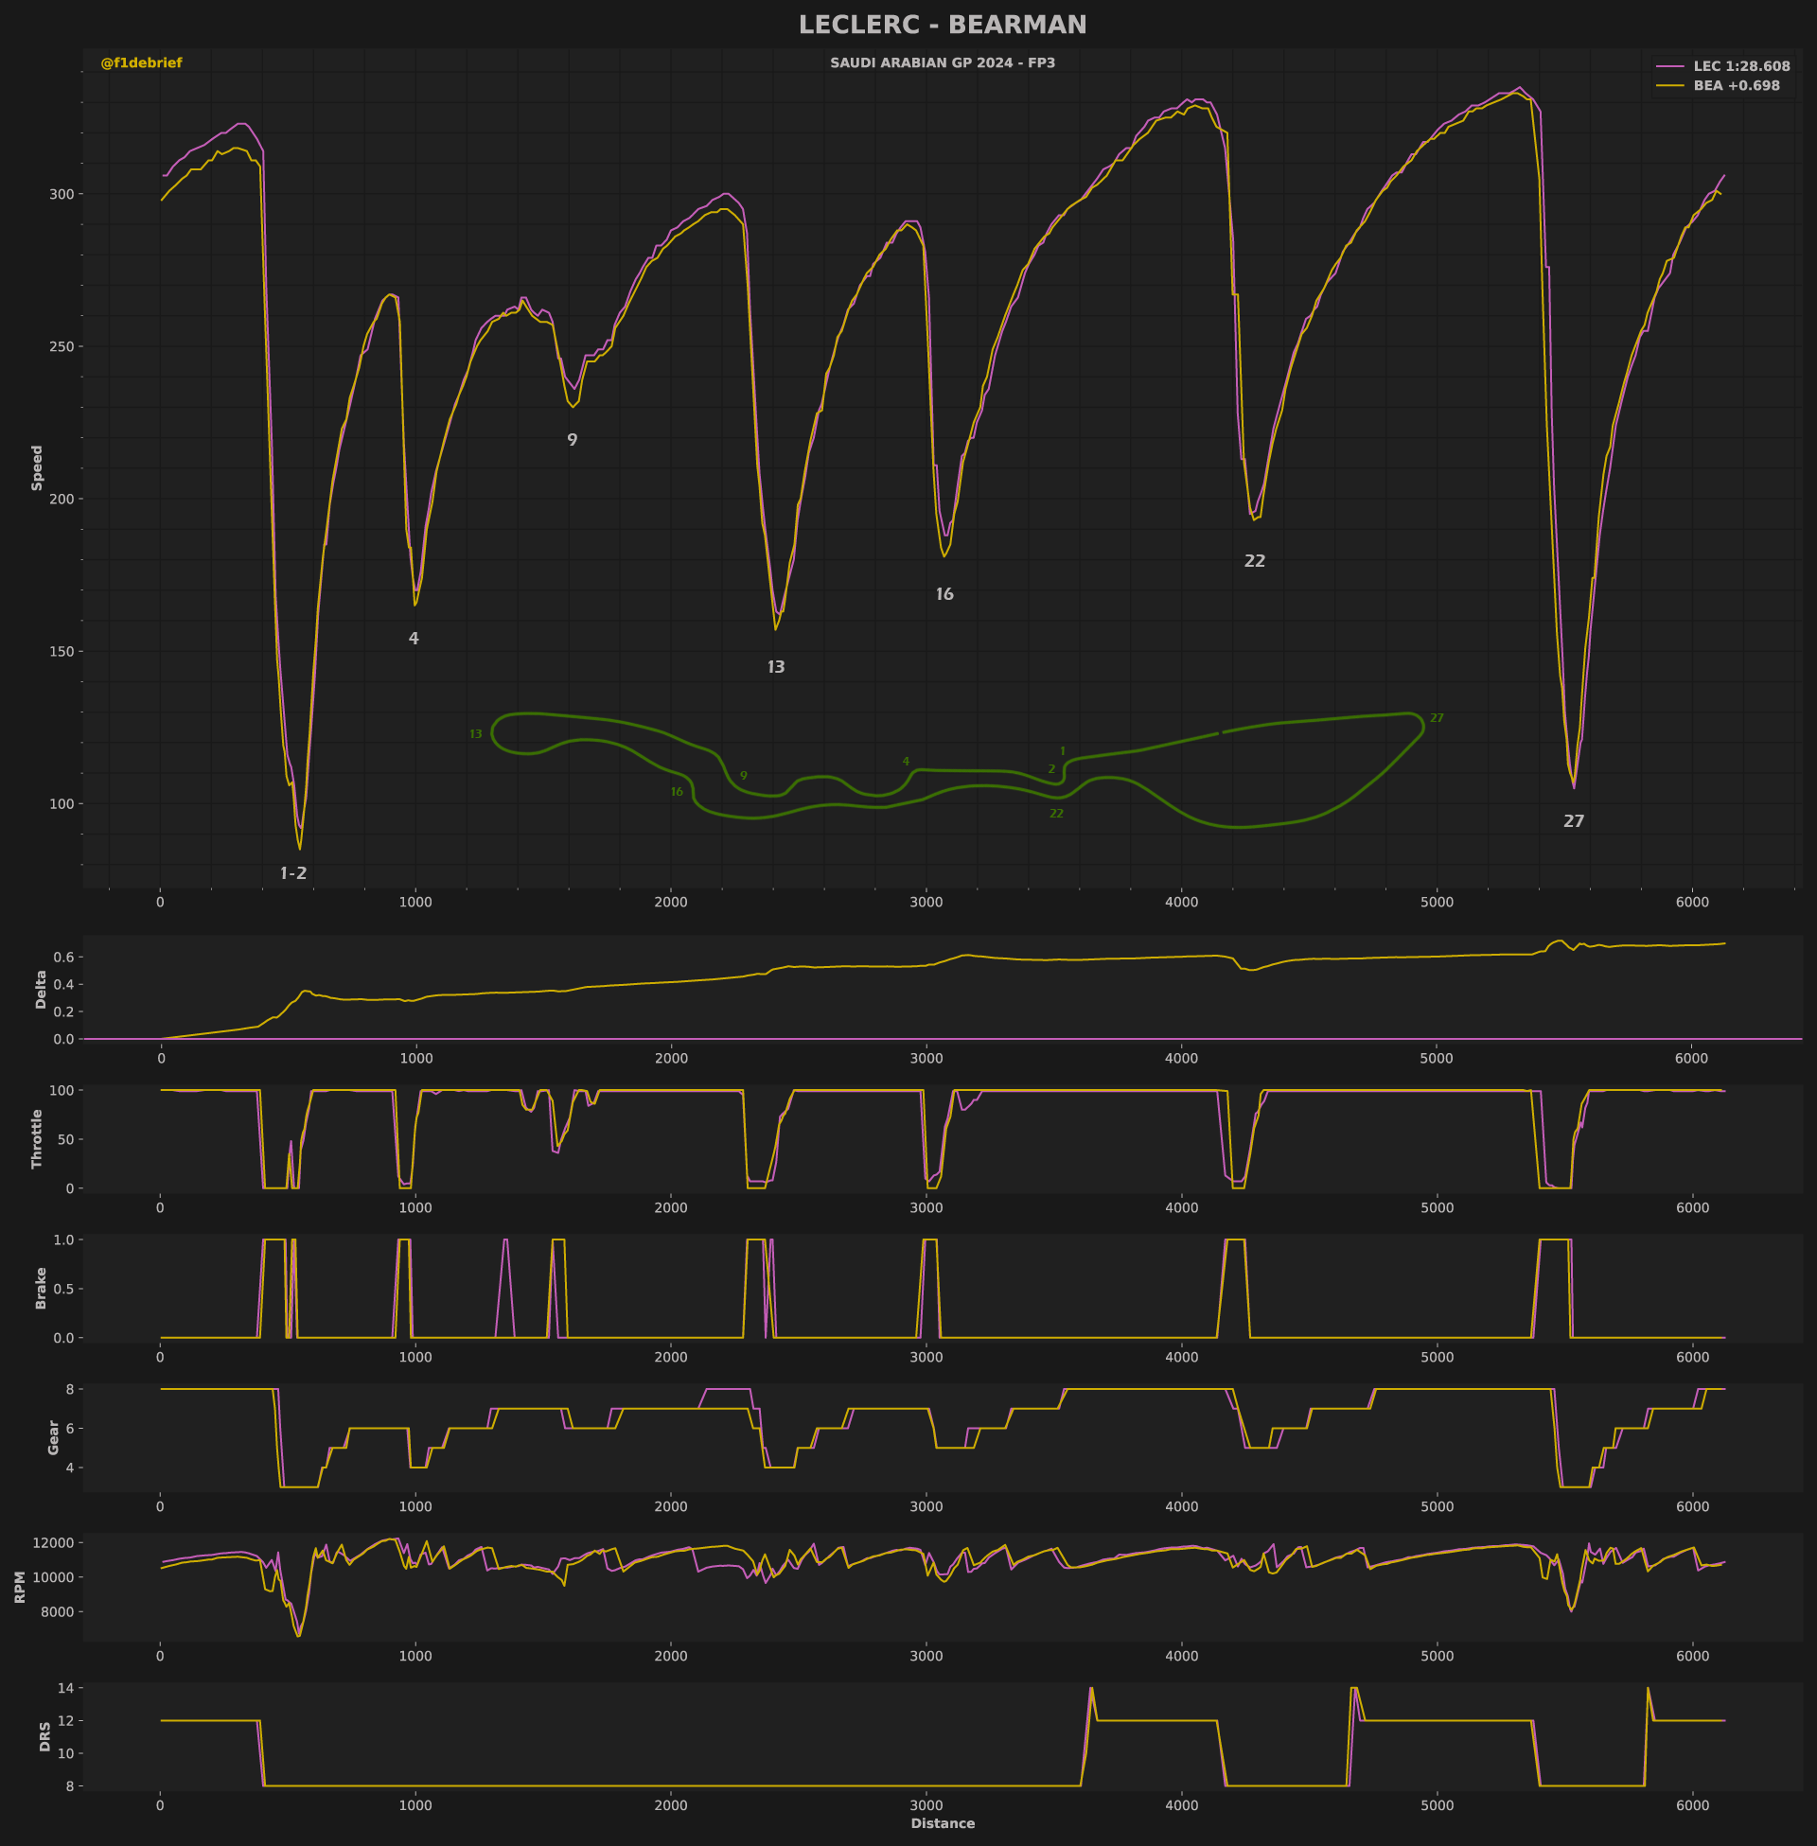Click the corner 16 label on speed trace
1817x1846 pixels.
pos(944,594)
